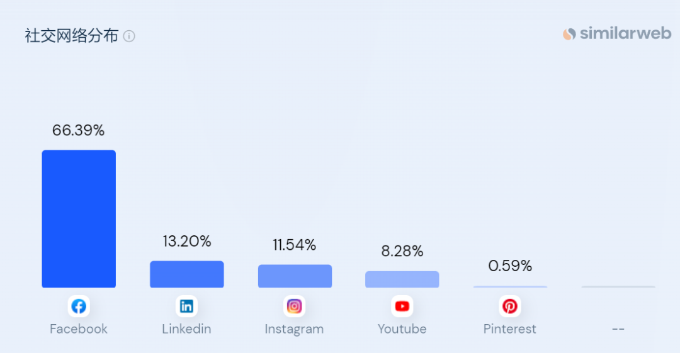Click the Youtube icon

click(x=402, y=306)
